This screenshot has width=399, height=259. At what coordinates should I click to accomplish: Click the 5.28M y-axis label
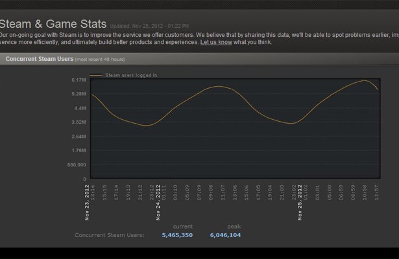[79, 94]
